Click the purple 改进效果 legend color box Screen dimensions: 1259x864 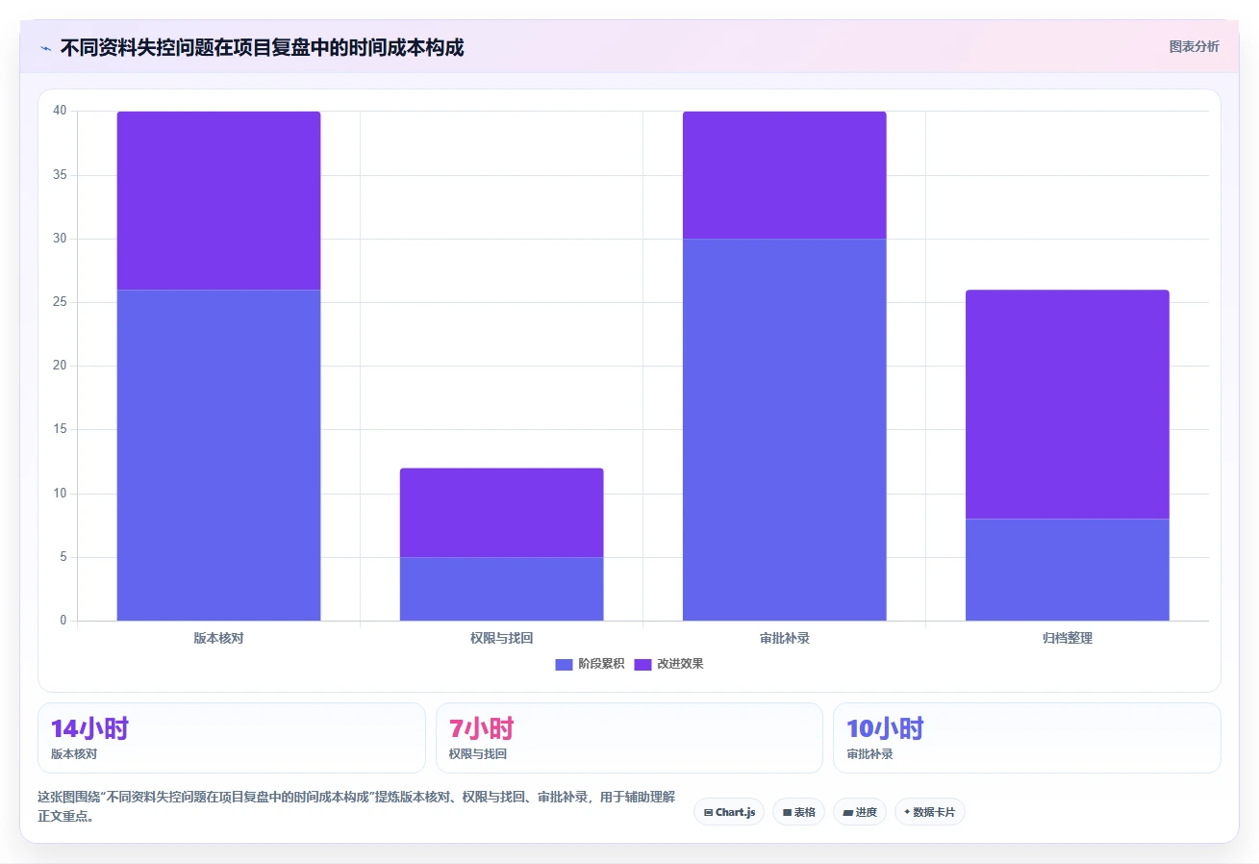click(642, 664)
